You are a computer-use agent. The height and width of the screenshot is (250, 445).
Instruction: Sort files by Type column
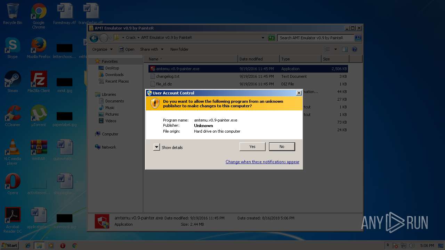tap(300, 59)
